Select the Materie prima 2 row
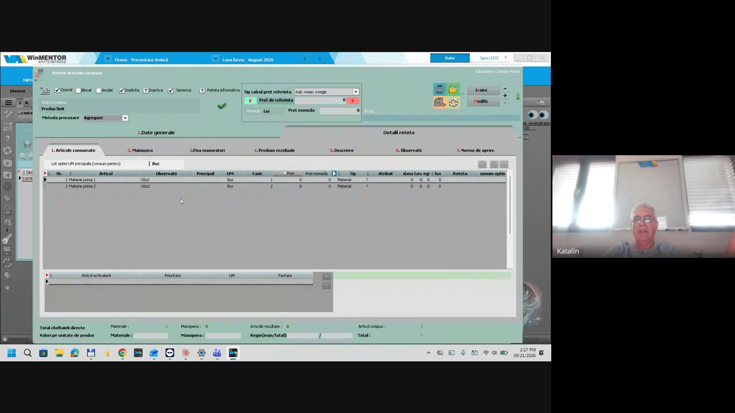Viewport: 735px width, 413px height. pos(275,186)
